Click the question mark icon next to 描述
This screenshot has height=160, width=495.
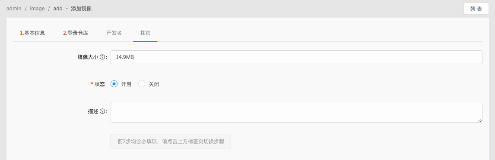click(102, 111)
